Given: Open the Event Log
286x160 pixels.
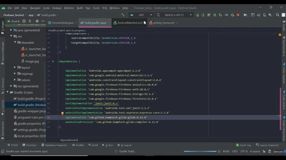Looking at the screenshot, I should pyautogui.click(x=243, y=145).
